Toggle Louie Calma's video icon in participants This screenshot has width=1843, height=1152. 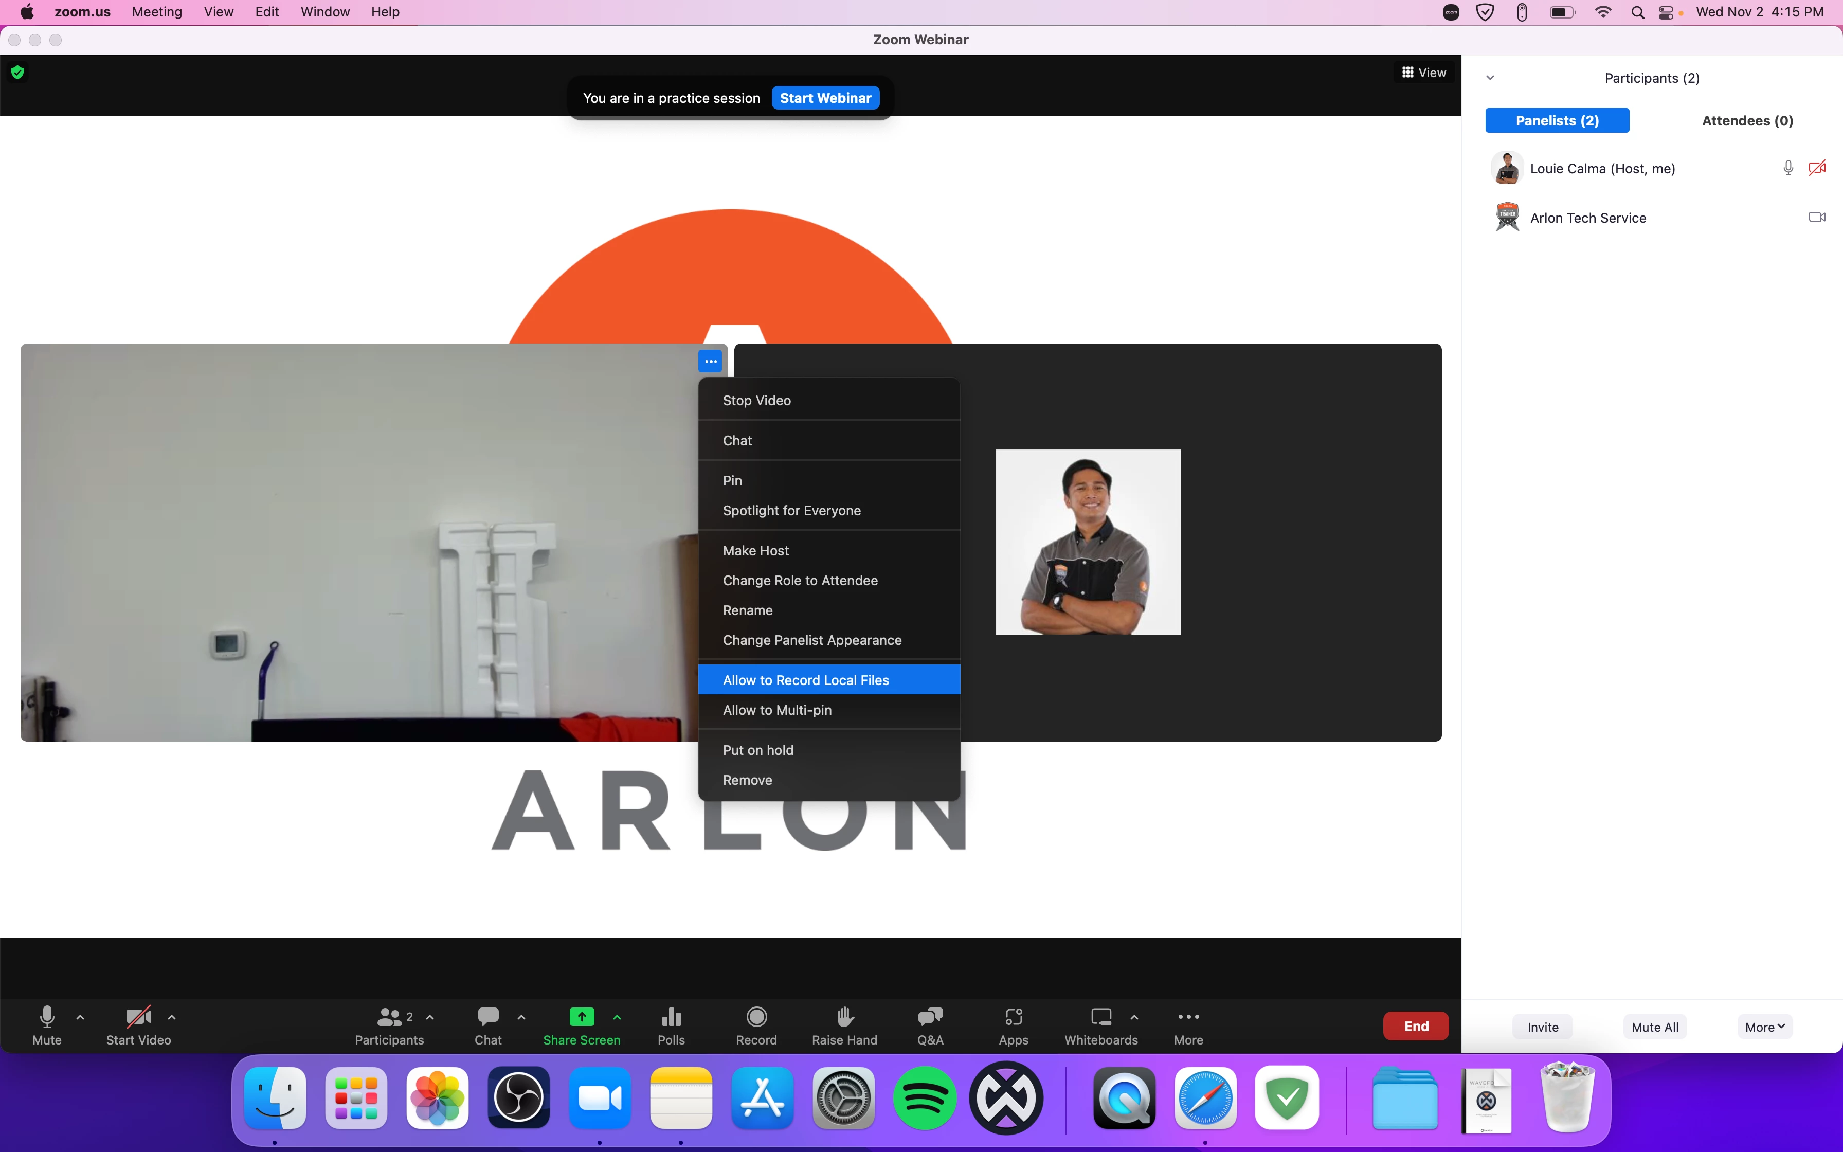tap(1817, 168)
